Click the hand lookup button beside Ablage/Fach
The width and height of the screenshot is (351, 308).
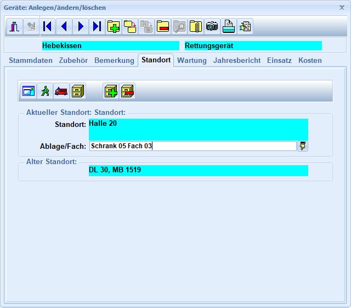[303, 146]
